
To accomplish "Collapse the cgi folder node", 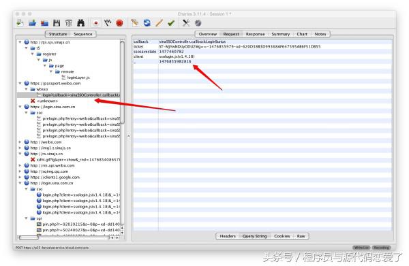I will pyautogui.click(x=26, y=218).
